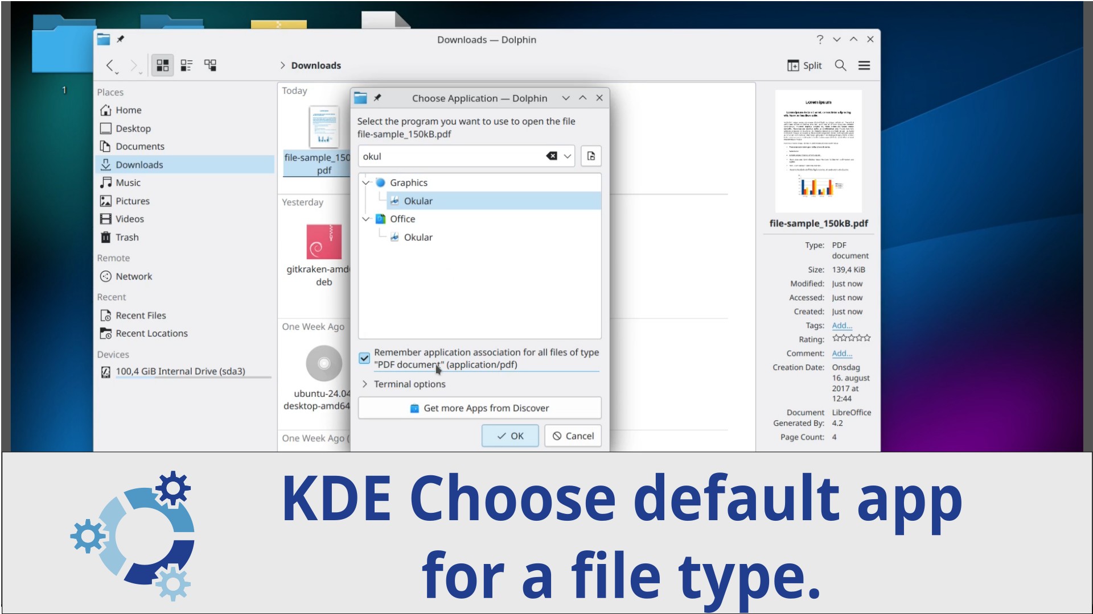Uncheck Remember application association checkbox

point(364,358)
